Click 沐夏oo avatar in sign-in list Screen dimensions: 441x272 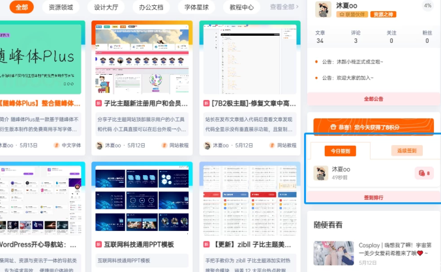(x=320, y=172)
